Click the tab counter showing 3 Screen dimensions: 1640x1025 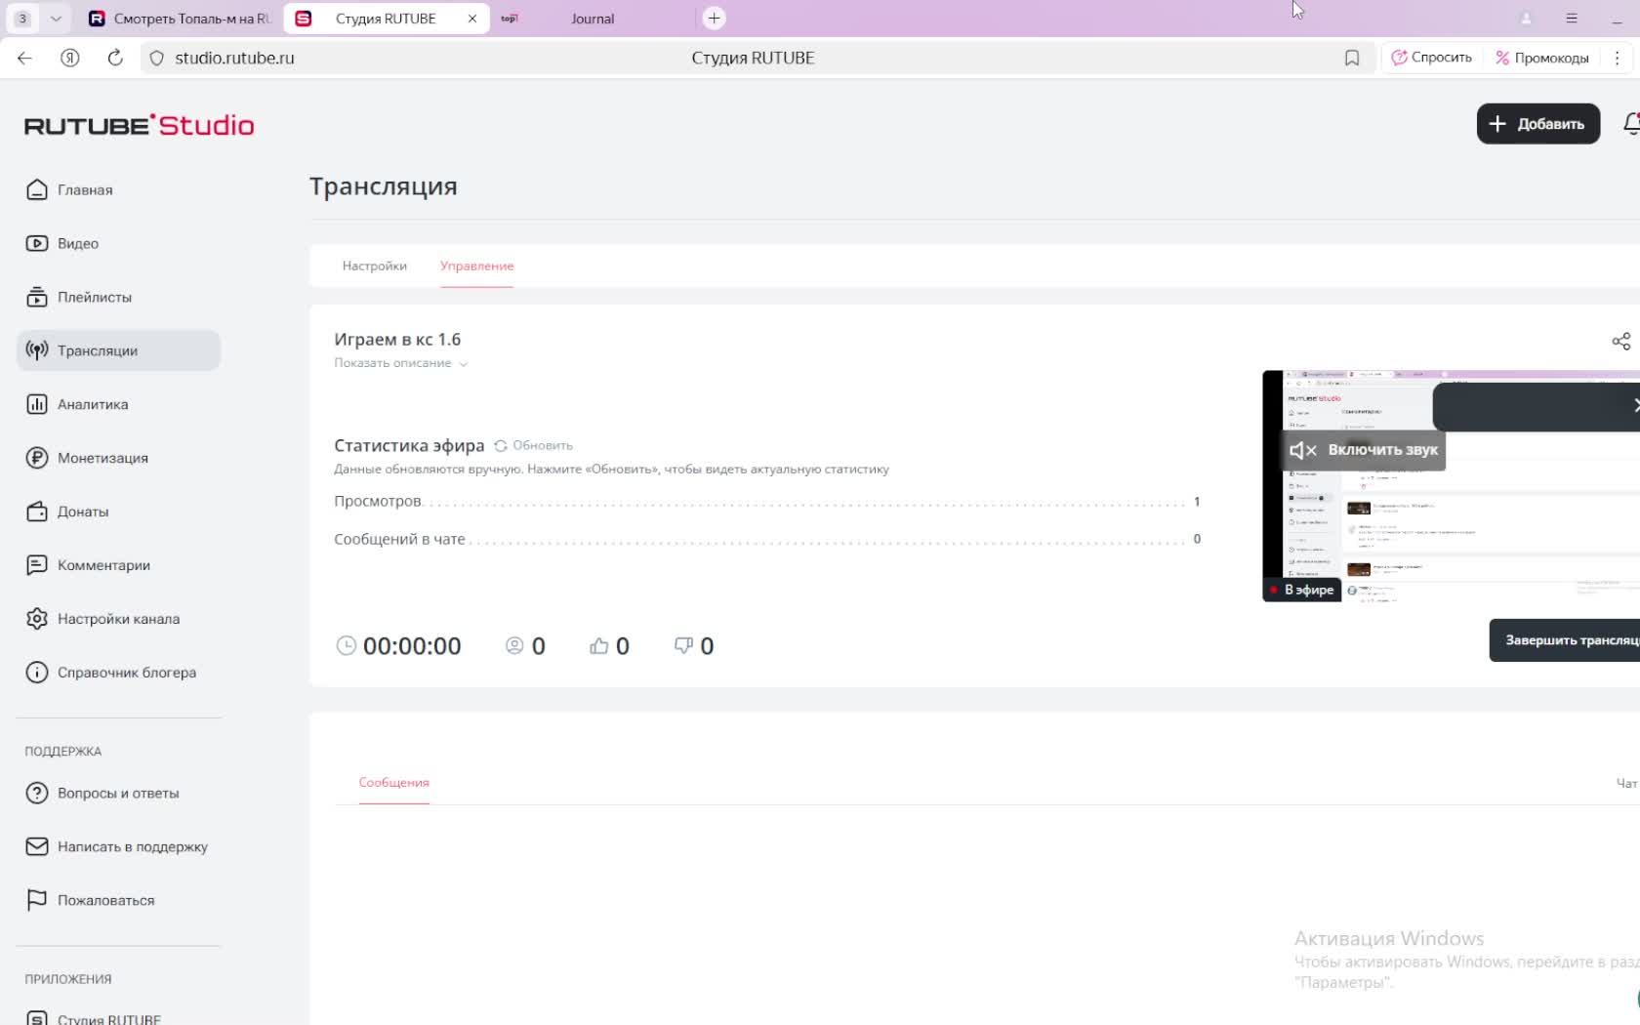coord(22,18)
